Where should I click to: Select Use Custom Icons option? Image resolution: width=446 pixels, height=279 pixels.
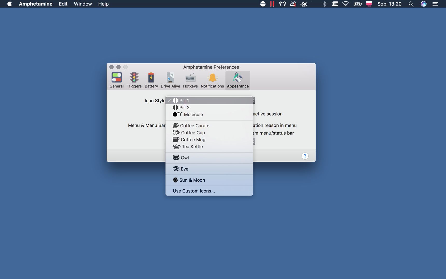tap(209, 191)
